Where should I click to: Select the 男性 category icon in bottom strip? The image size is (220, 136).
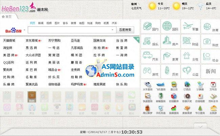click(x=32, y=109)
